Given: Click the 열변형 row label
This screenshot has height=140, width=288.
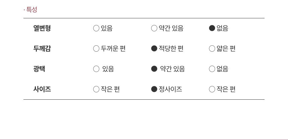Looking at the screenshot, I should [x=42, y=28].
